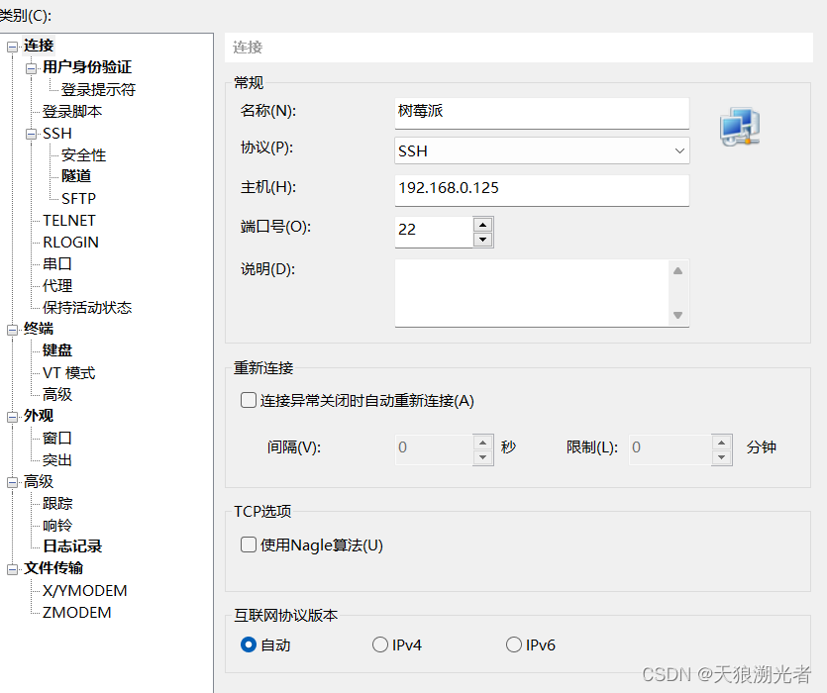Screen dimensions: 827x693
Task: Open 响铃 bell settings
Action: pos(57,526)
